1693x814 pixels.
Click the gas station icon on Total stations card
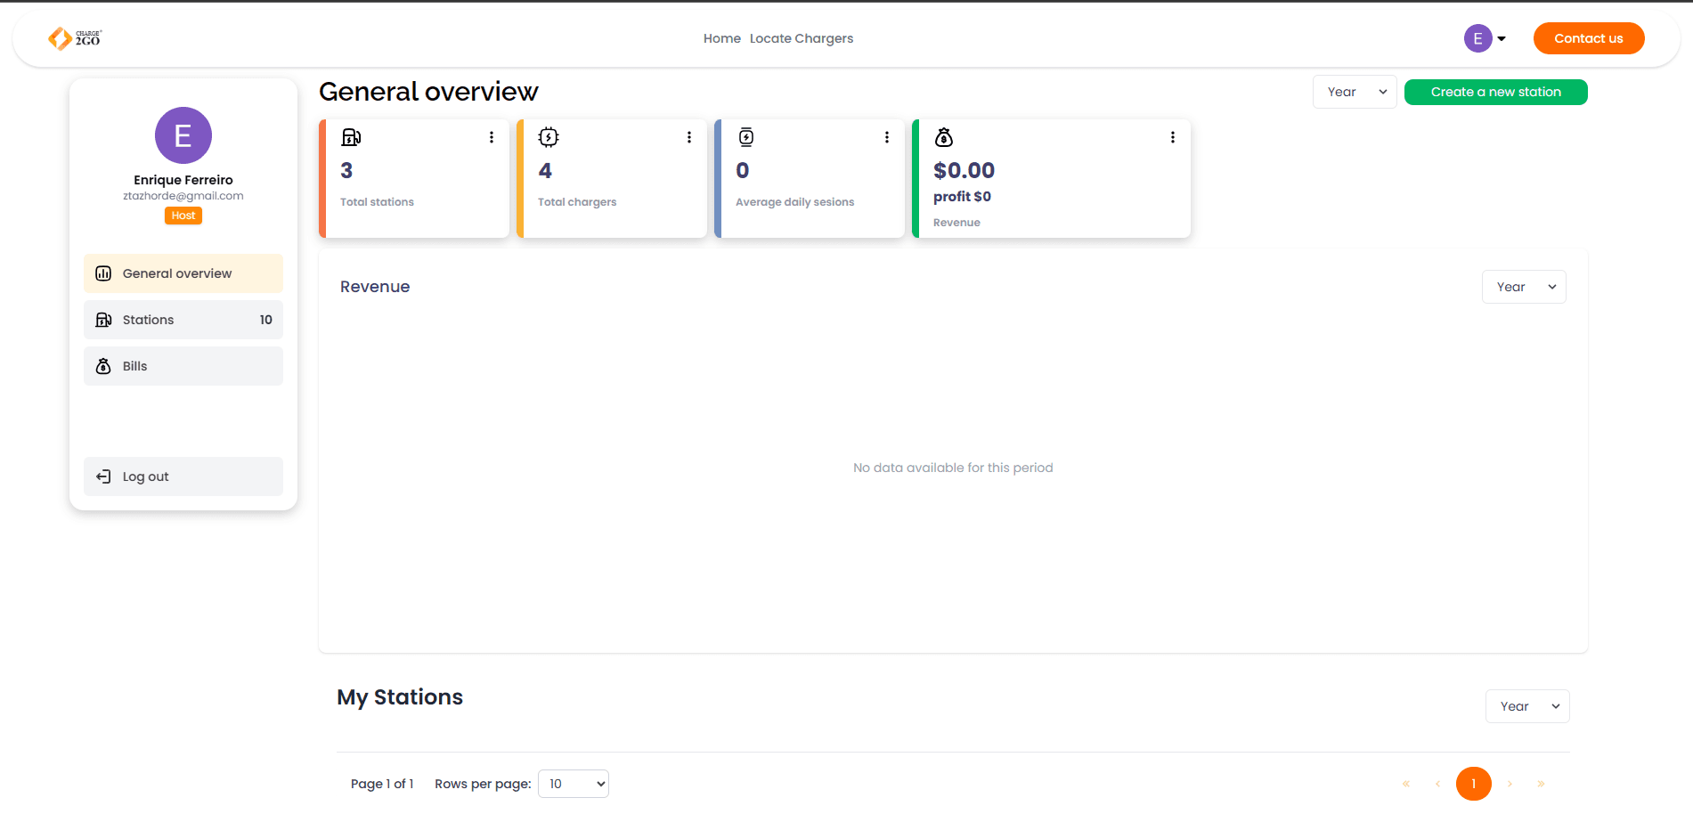(x=351, y=137)
